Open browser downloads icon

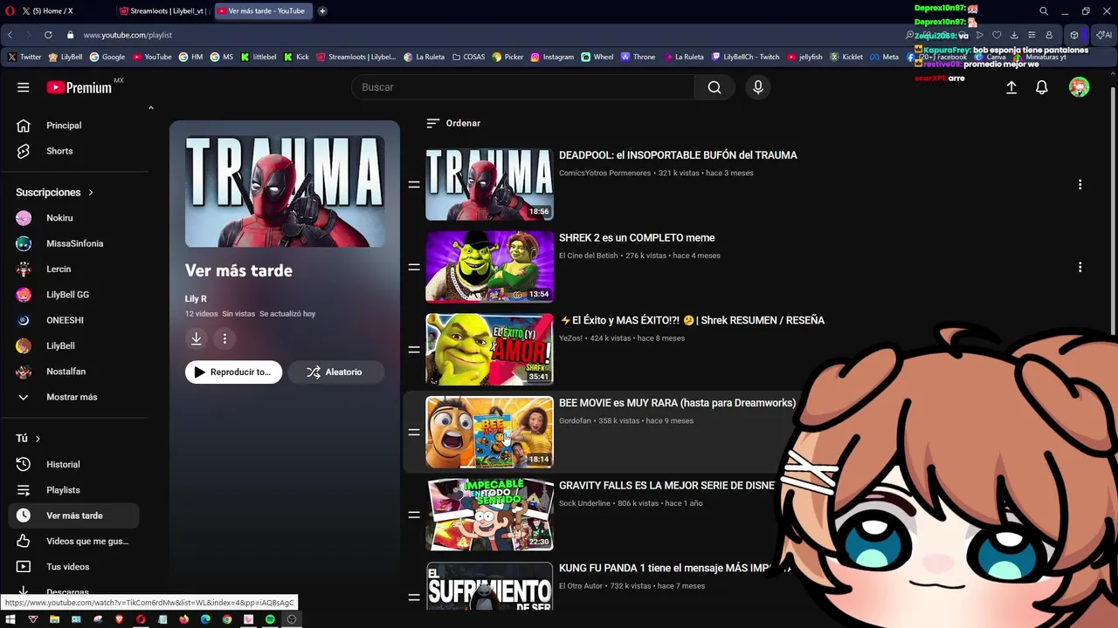(1014, 35)
